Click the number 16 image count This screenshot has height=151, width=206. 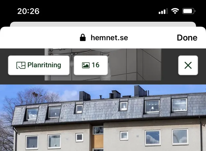96,65
